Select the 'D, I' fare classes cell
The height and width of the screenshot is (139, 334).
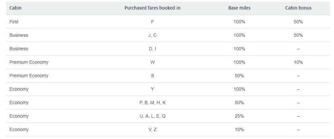click(x=152, y=49)
